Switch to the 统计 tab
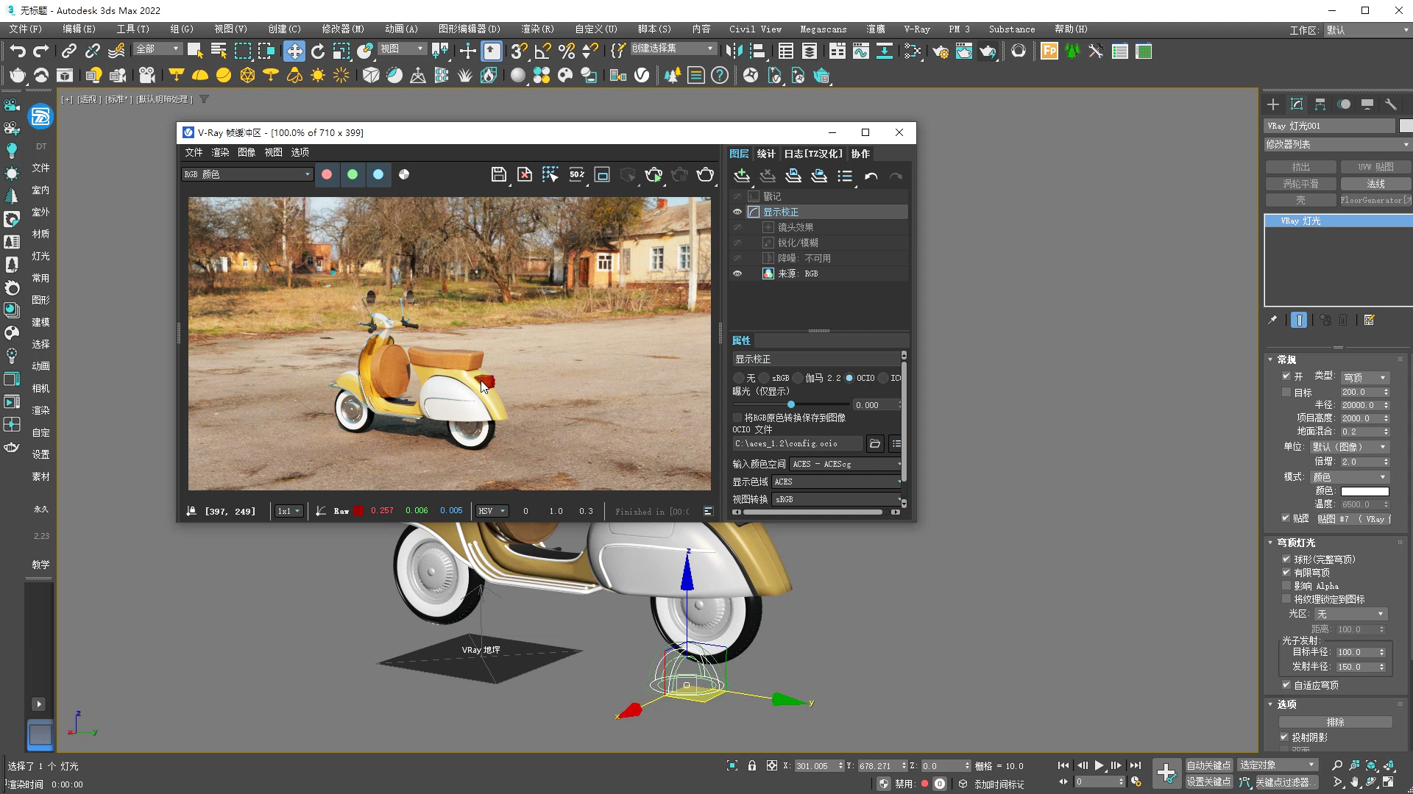Viewport: 1413px width, 794px height. (x=765, y=154)
